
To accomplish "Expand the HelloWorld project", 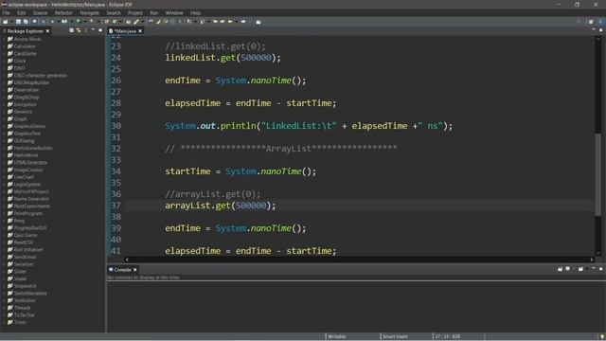I will tap(4, 155).
